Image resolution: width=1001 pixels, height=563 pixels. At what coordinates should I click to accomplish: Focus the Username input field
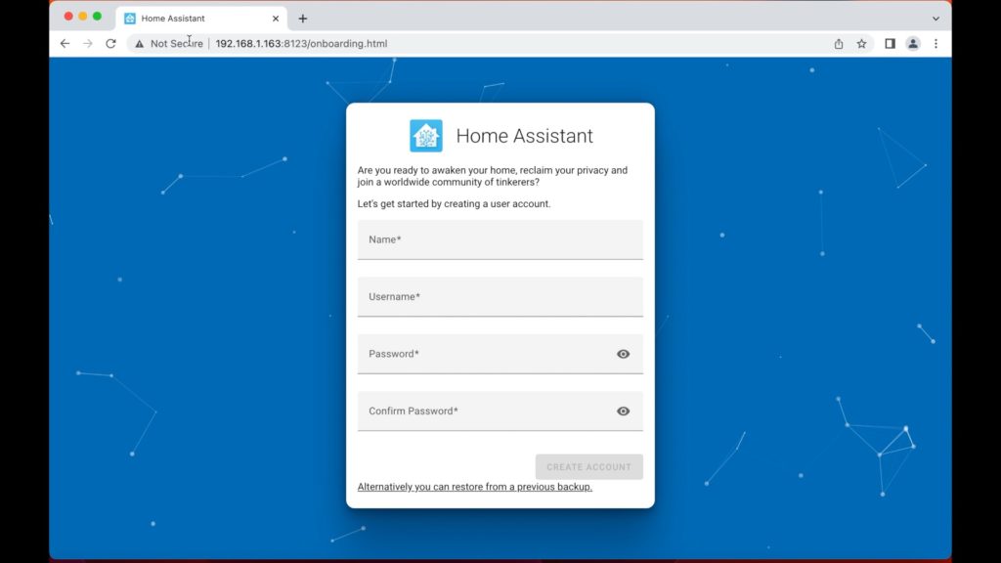coord(500,297)
